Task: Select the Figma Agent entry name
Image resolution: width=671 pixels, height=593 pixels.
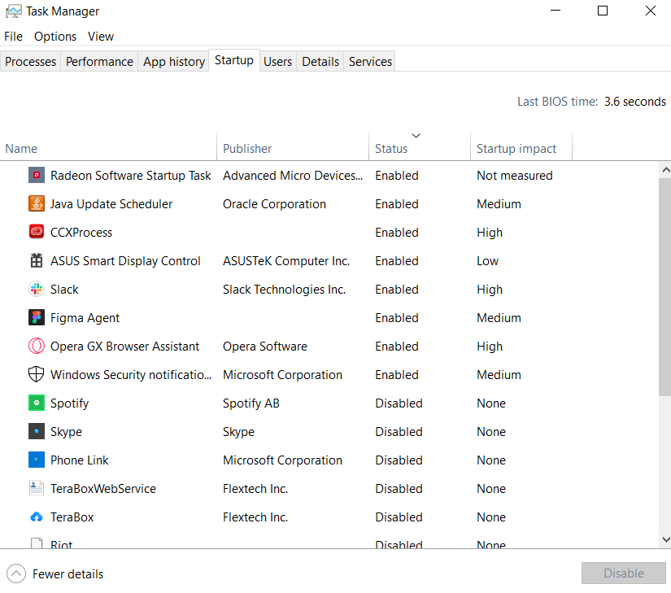Action: (x=85, y=318)
